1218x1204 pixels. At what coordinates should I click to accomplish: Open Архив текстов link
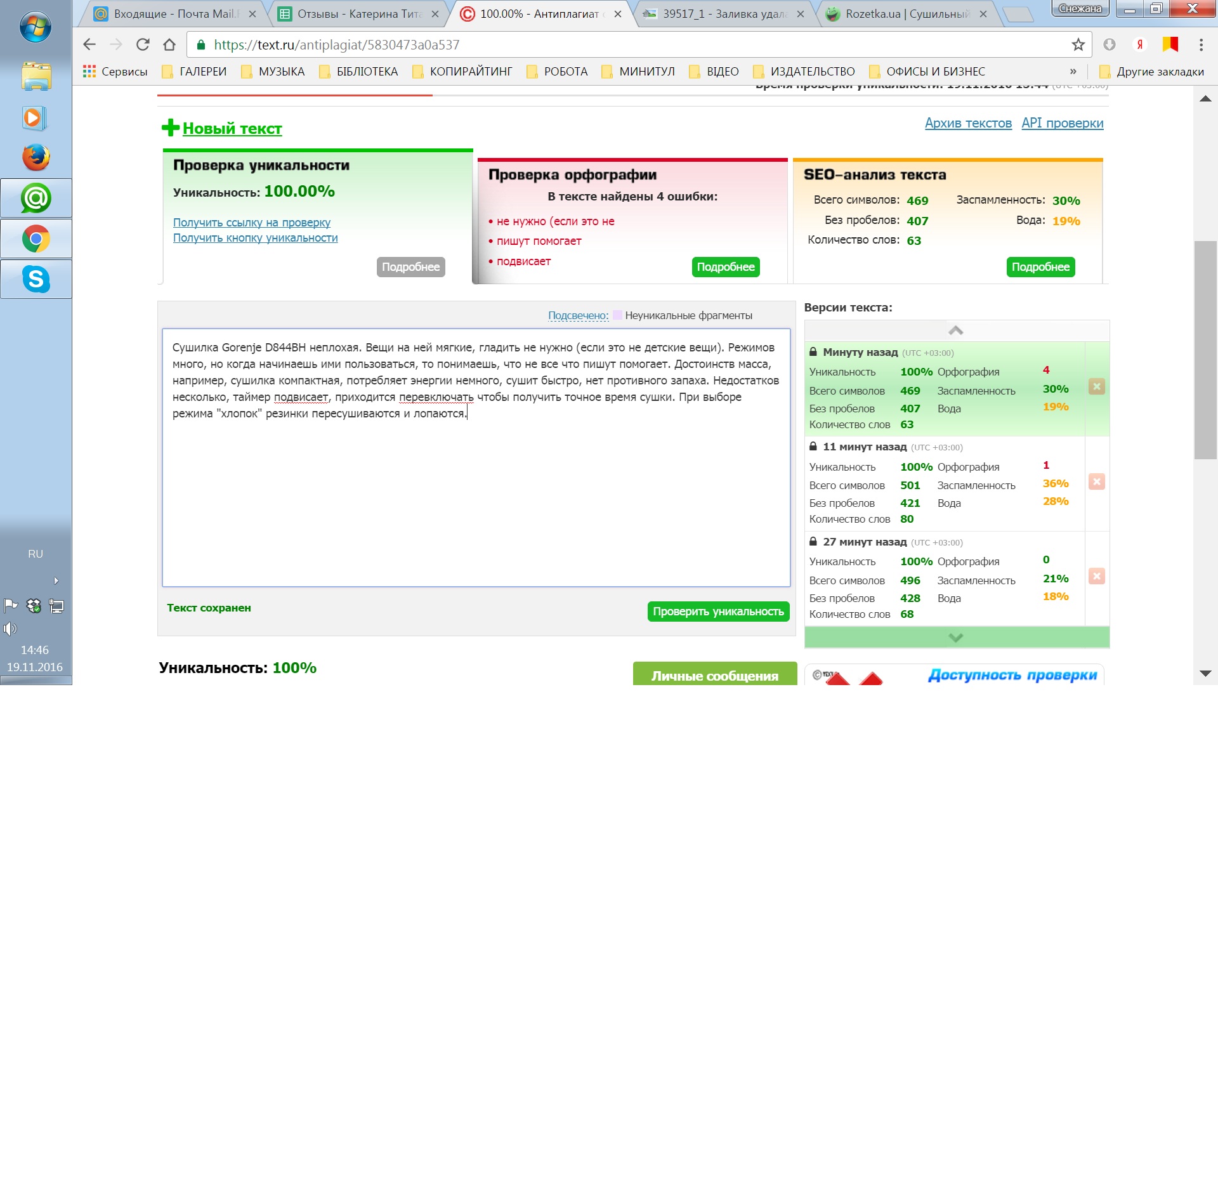point(967,123)
